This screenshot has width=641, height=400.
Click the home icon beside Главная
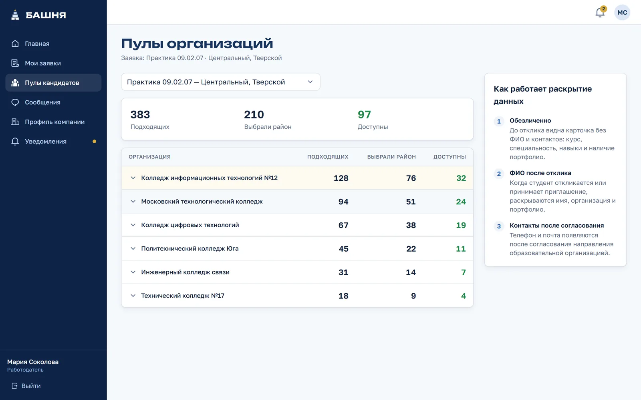tap(15, 44)
